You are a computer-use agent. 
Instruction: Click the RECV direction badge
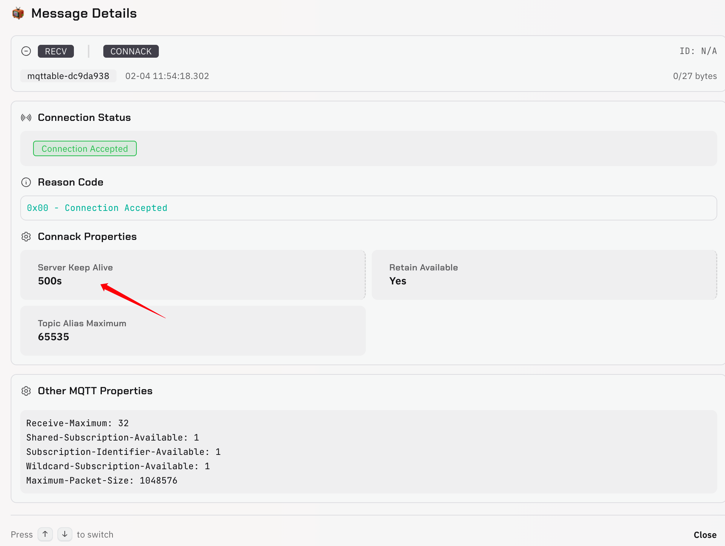pos(56,51)
